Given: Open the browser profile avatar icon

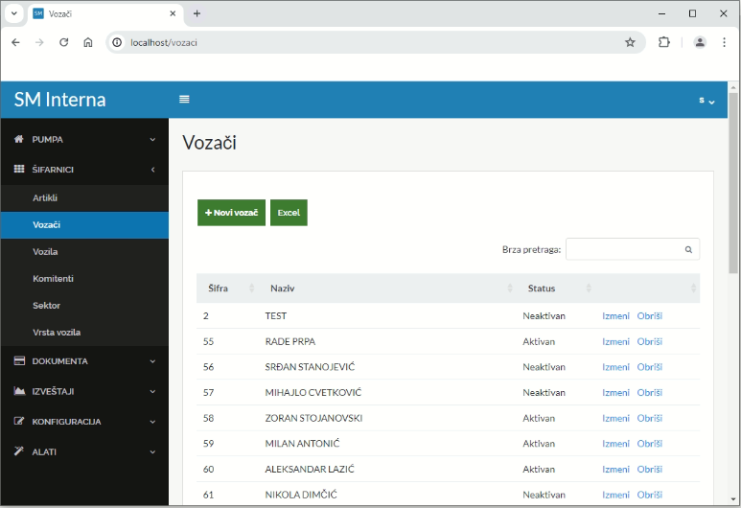Looking at the screenshot, I should coord(700,42).
